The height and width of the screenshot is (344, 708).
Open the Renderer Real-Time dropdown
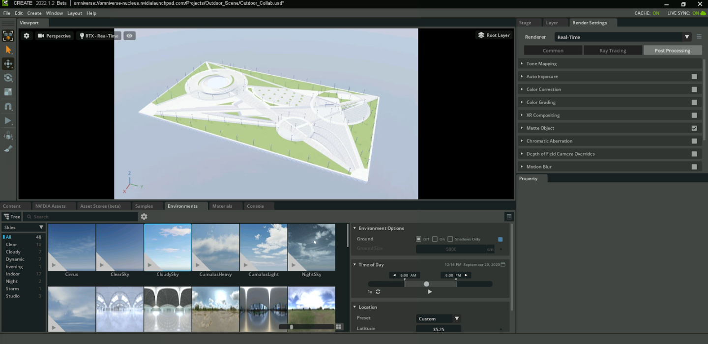(x=622, y=37)
